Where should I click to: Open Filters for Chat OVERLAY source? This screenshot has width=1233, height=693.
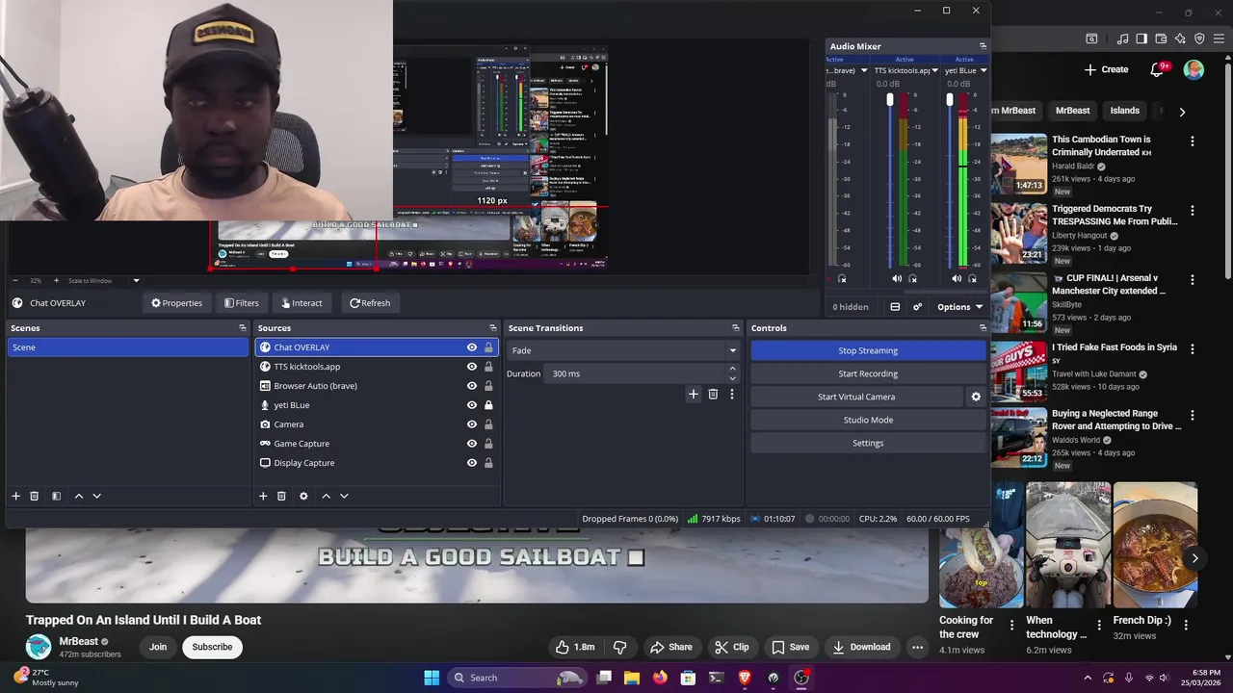click(x=242, y=303)
